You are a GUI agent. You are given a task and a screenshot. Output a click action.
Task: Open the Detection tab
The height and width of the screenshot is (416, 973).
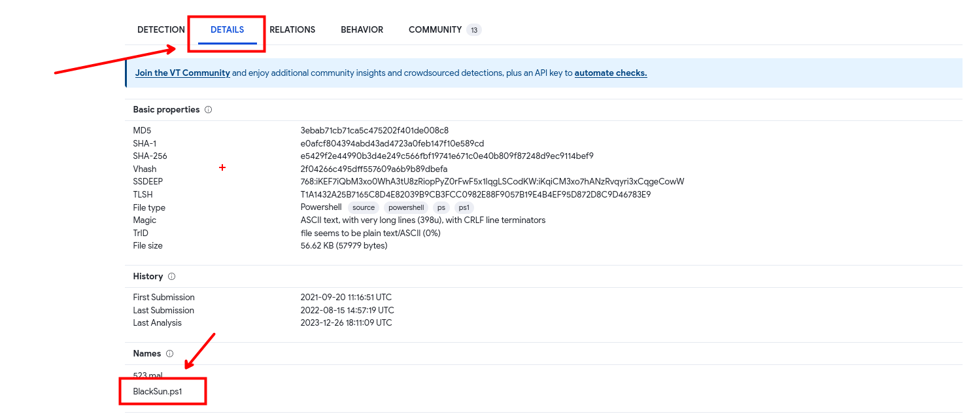point(161,30)
